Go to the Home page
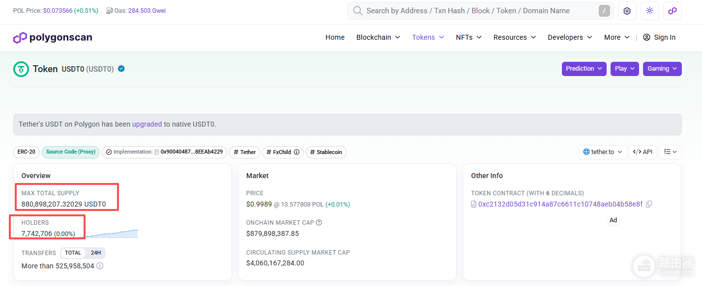This screenshot has width=702, height=286. click(x=335, y=37)
